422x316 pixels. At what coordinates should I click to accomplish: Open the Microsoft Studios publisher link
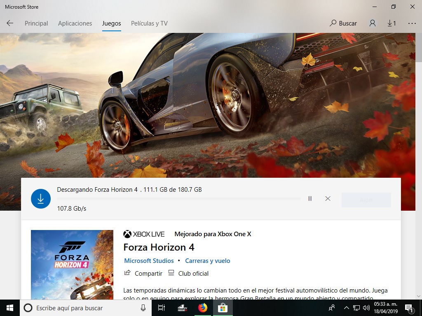click(x=149, y=260)
